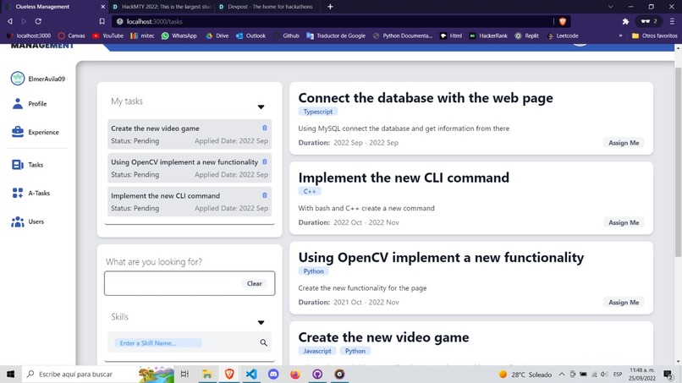Go to Experience in the sidebar

[36, 132]
